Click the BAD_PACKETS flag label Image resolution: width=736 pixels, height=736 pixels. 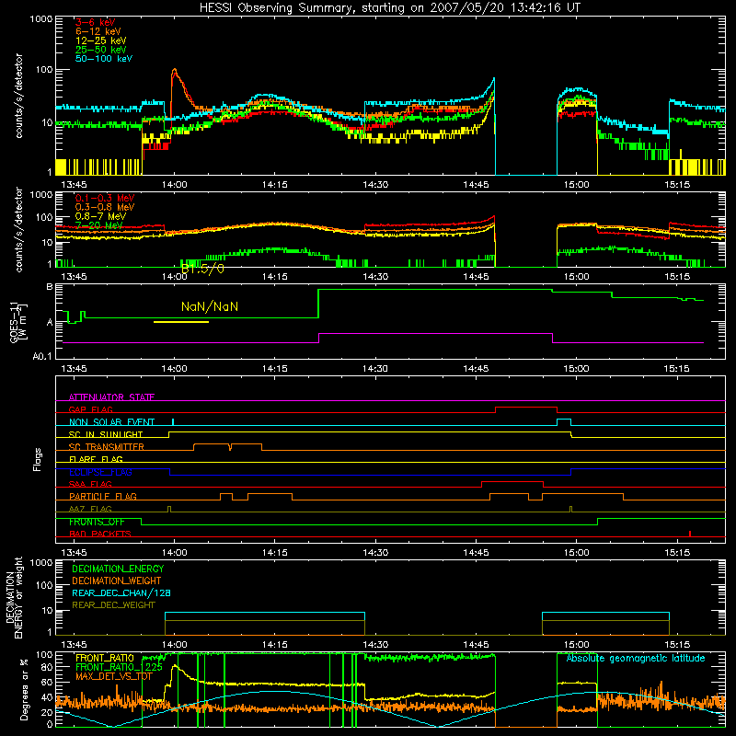click(x=100, y=534)
